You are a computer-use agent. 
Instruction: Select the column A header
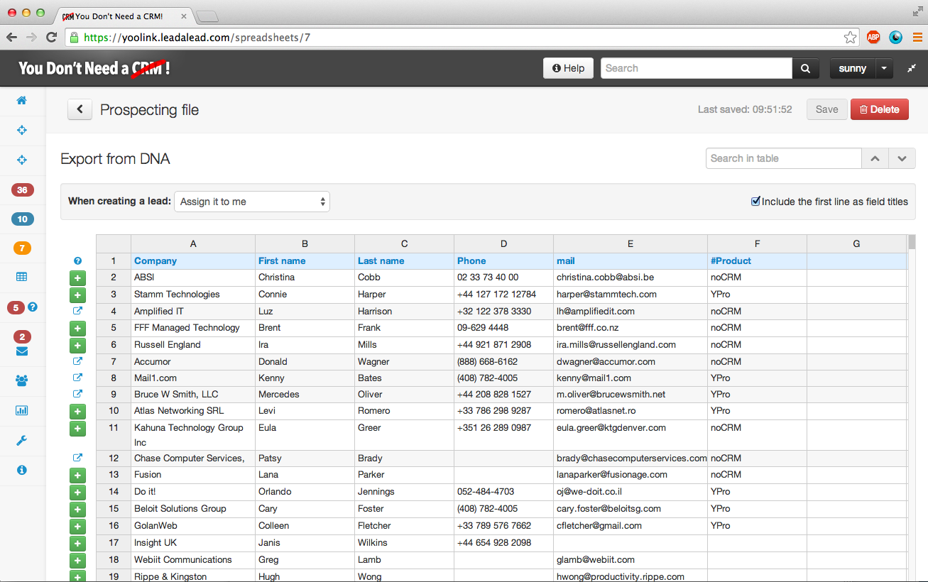tap(193, 243)
